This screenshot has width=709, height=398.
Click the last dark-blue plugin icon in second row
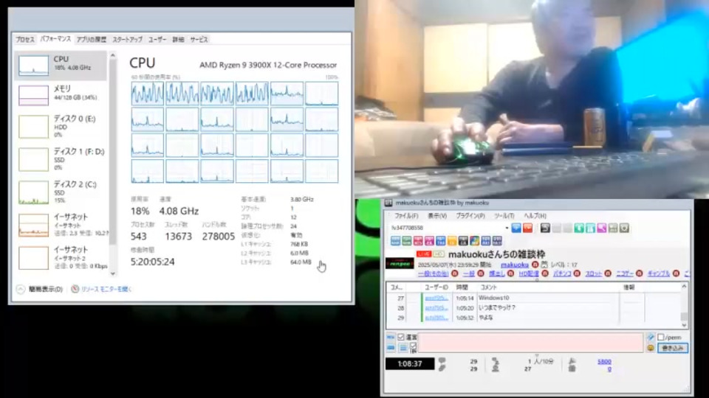tap(497, 241)
